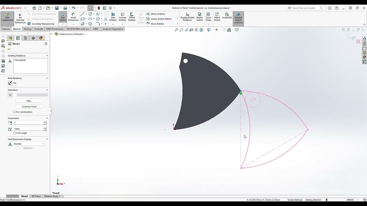Confirm Block1 with green checkmark
Viewport: 367px width, 206px height.
(x=9, y=49)
